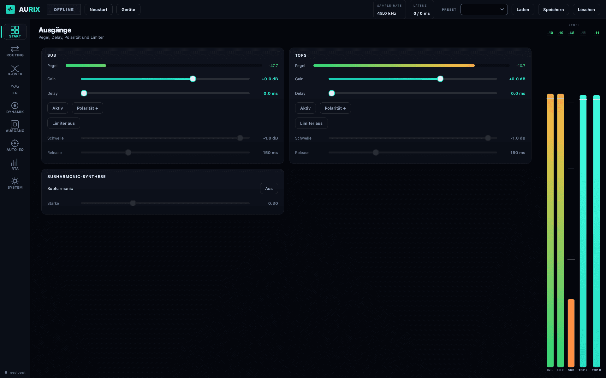Click the OFFLINE status button
606x378 pixels.
[x=64, y=9]
